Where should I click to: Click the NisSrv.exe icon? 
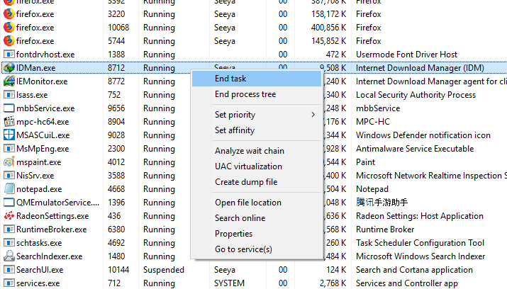[x=9, y=176]
